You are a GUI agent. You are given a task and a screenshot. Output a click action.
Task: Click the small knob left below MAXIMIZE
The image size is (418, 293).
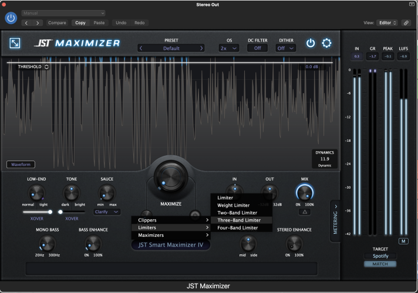(x=146, y=213)
